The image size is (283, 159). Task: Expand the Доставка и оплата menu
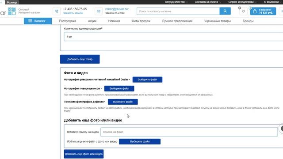tap(208, 2)
